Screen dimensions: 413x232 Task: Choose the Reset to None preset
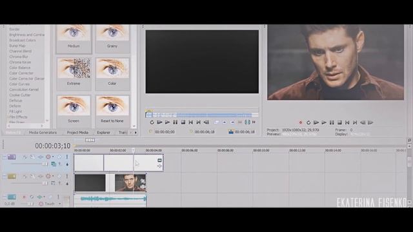(x=112, y=106)
